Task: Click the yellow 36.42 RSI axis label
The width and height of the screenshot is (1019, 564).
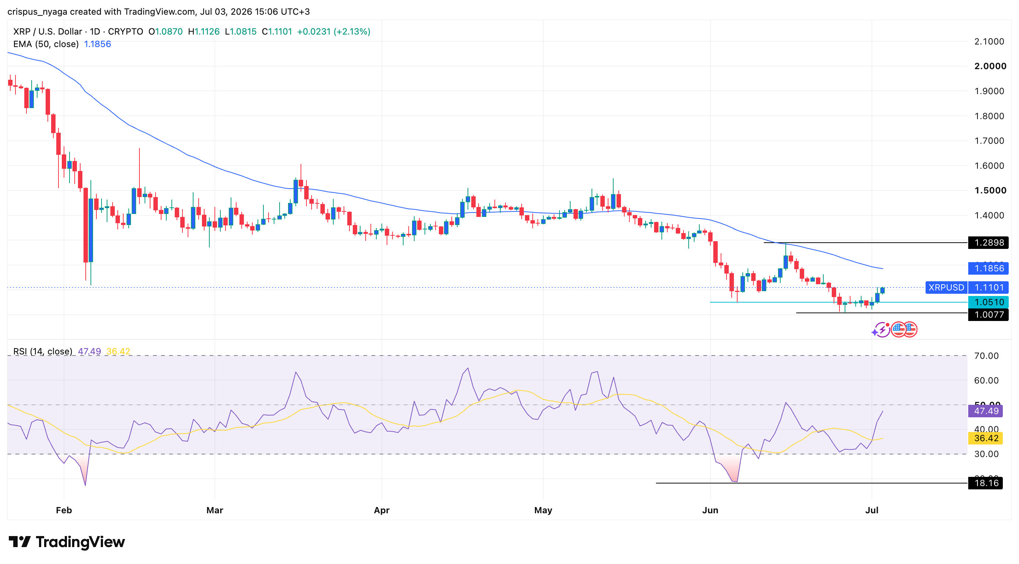Action: point(986,438)
